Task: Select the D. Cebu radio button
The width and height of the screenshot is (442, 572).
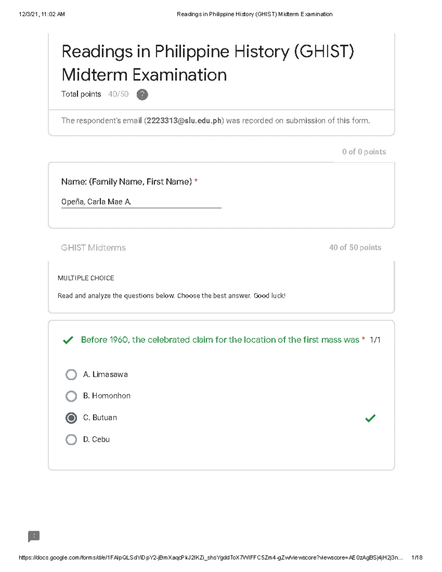Action: pos(71,439)
